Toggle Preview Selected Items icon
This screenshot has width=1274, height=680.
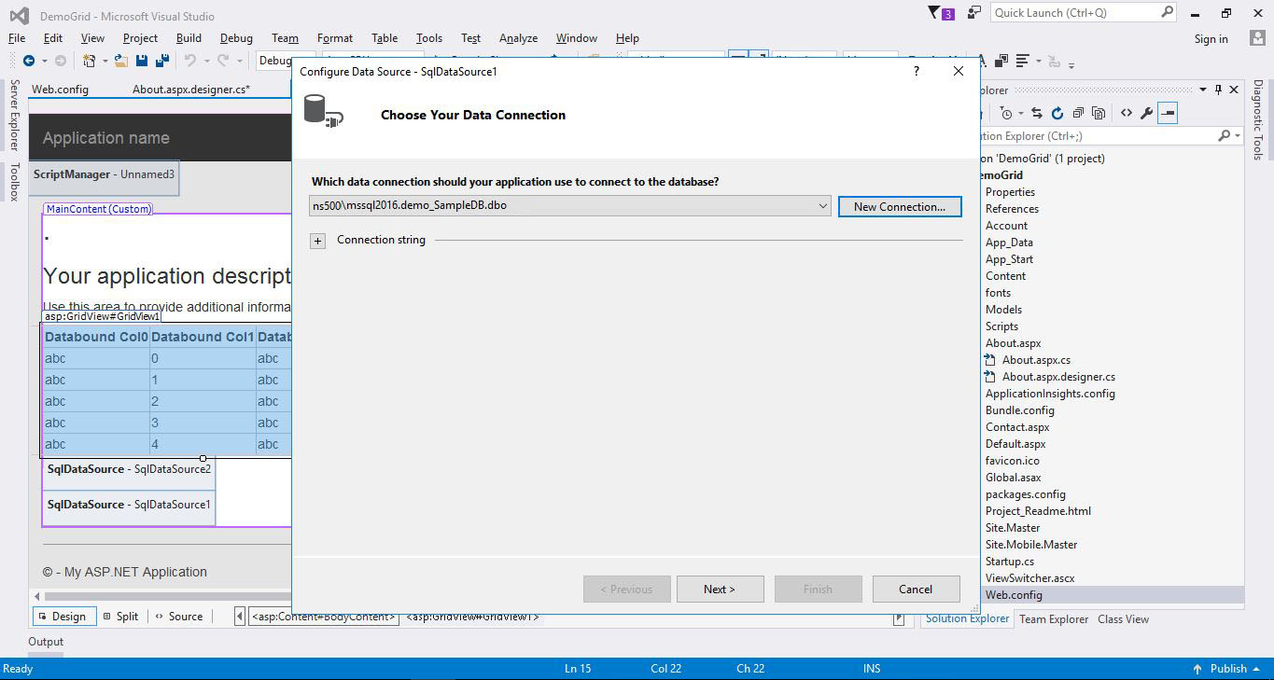pyautogui.click(x=1168, y=113)
